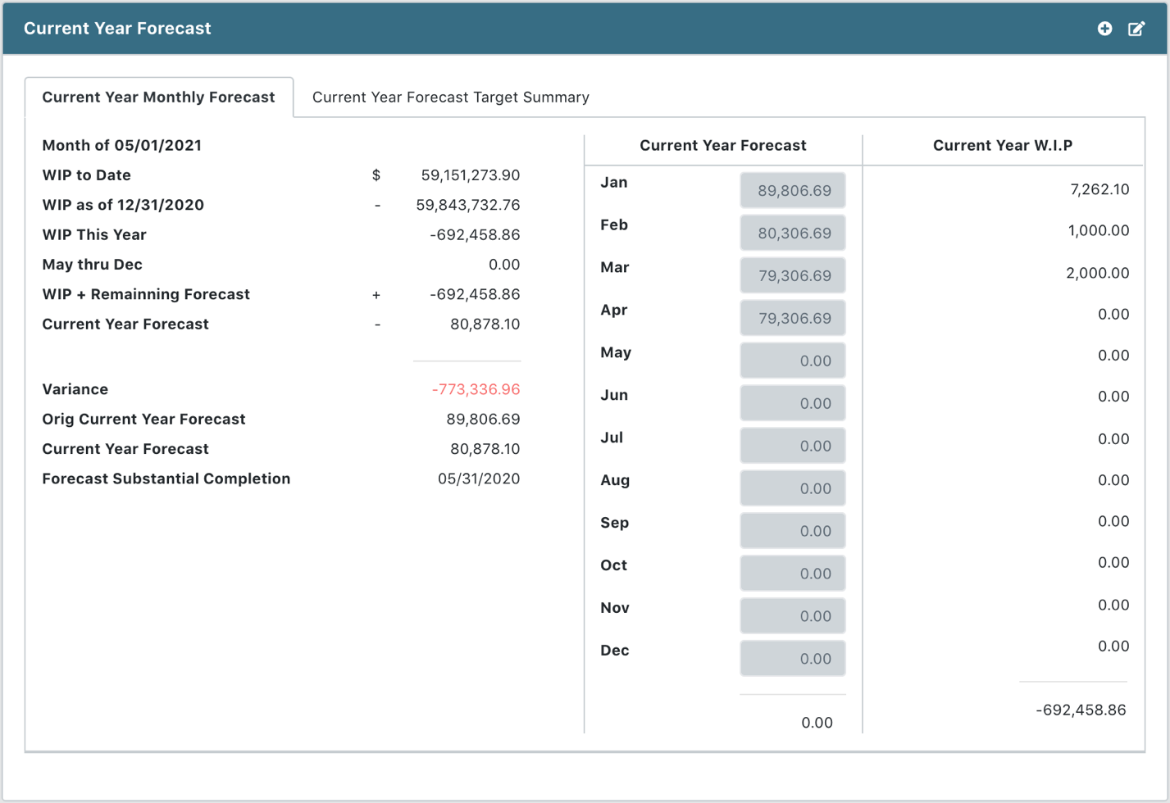Click the Current Year Forecast panel title
The width and height of the screenshot is (1170, 803).
pos(117,29)
